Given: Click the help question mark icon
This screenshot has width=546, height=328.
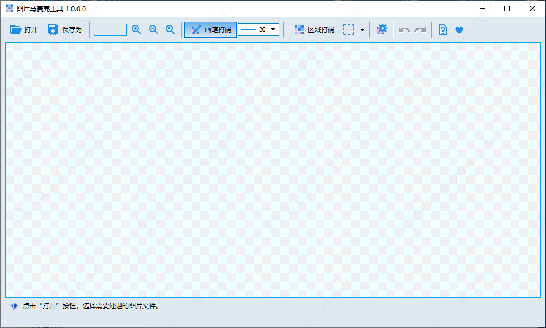Looking at the screenshot, I should click(442, 29).
